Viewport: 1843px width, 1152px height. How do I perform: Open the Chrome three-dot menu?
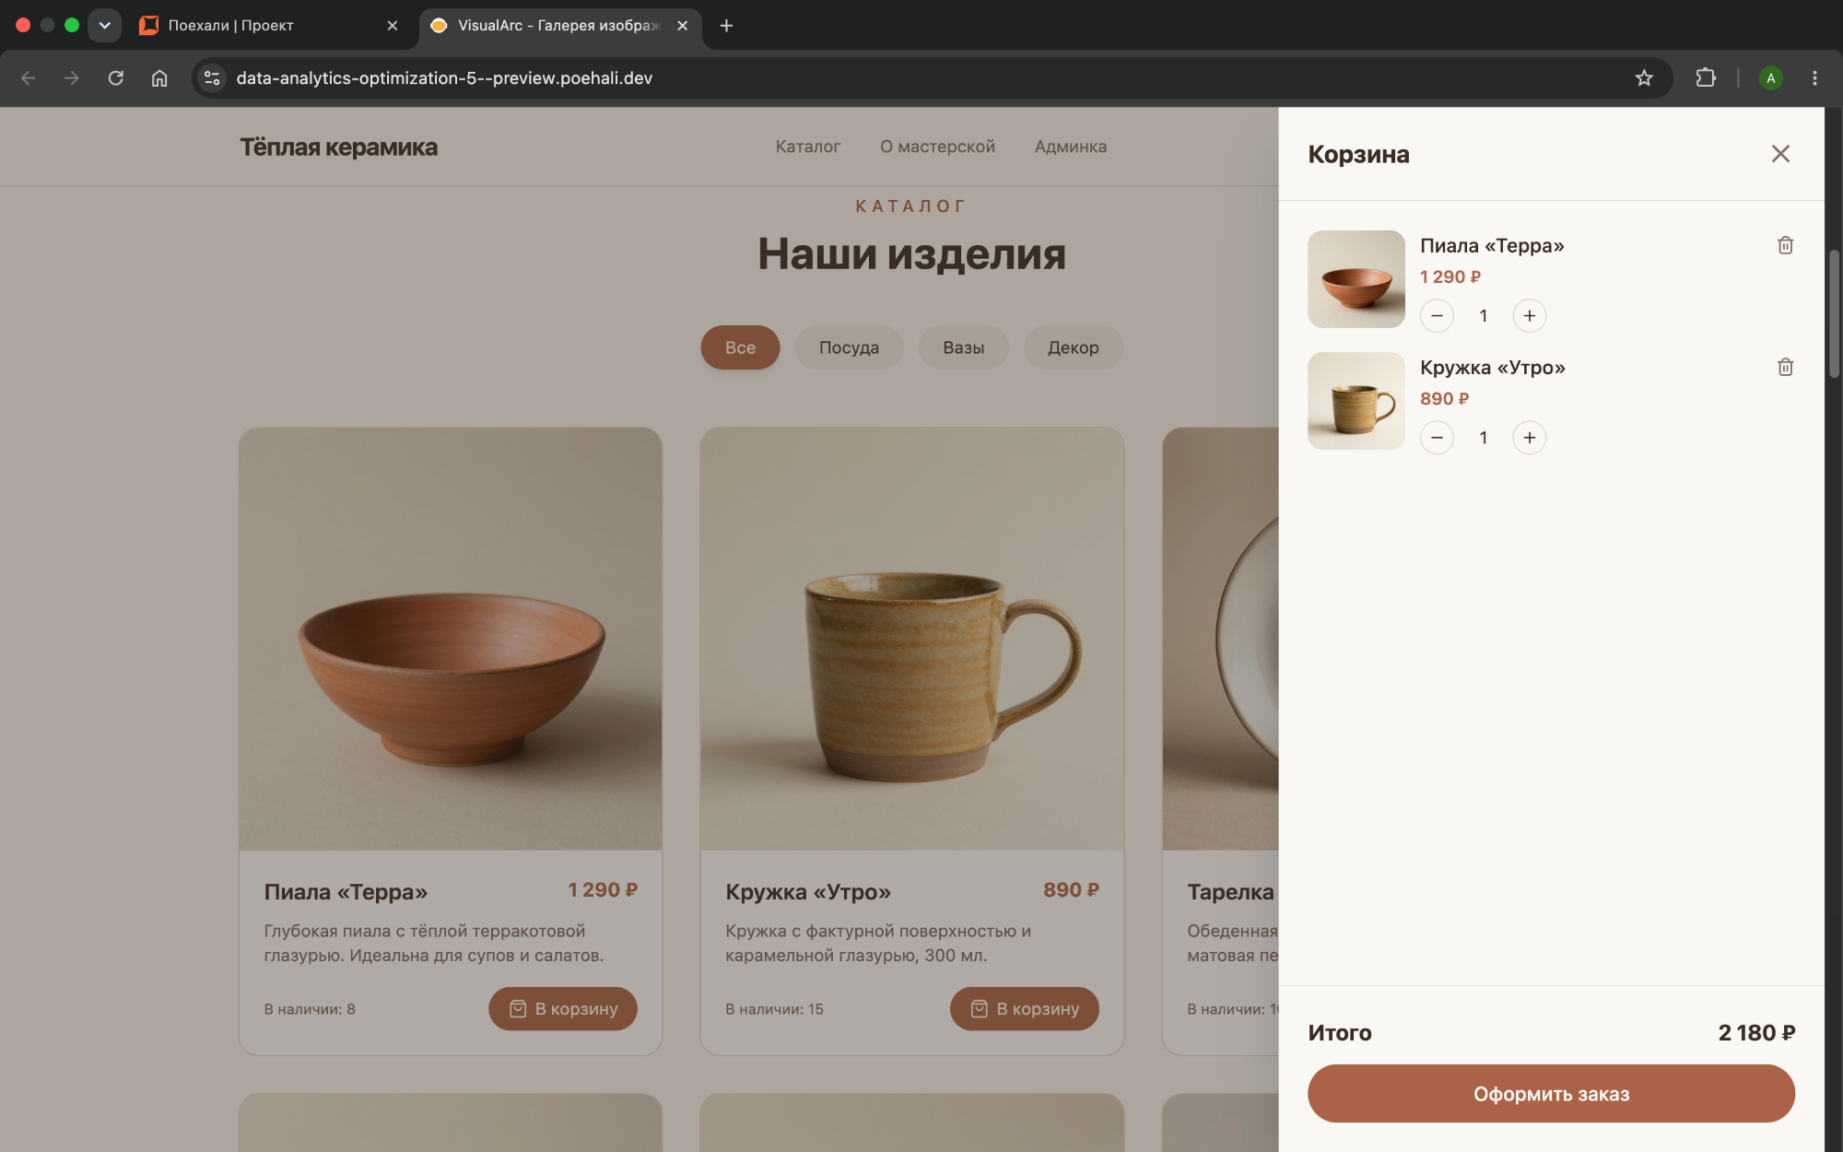tap(1814, 78)
